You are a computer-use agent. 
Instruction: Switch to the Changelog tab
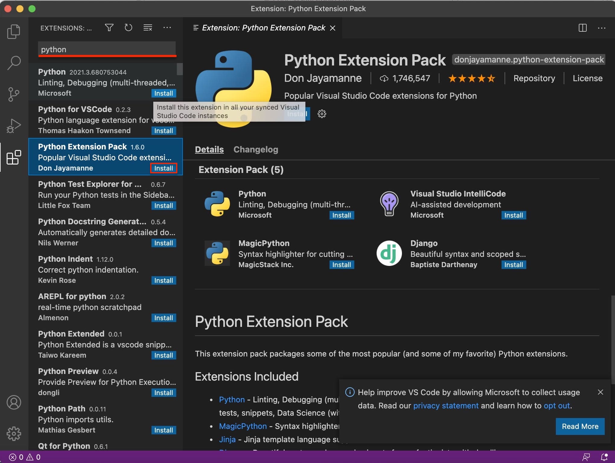click(x=256, y=149)
